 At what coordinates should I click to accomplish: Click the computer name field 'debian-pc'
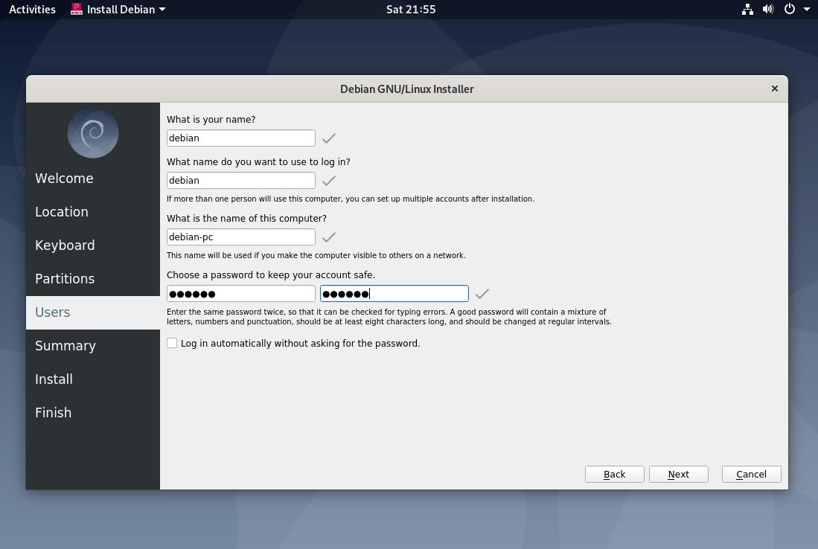pos(241,237)
